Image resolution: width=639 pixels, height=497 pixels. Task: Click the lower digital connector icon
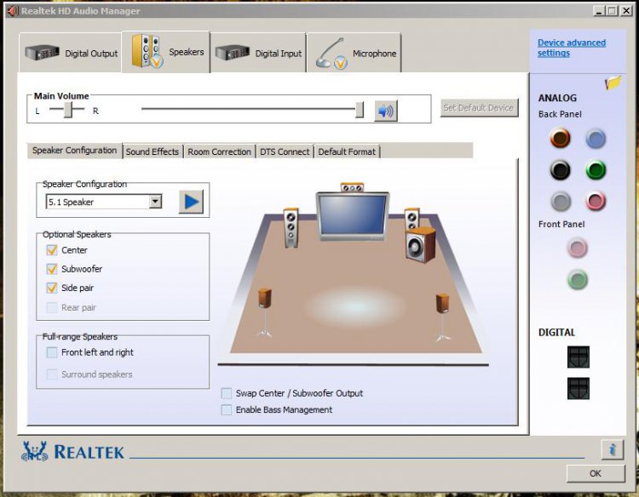579,388
